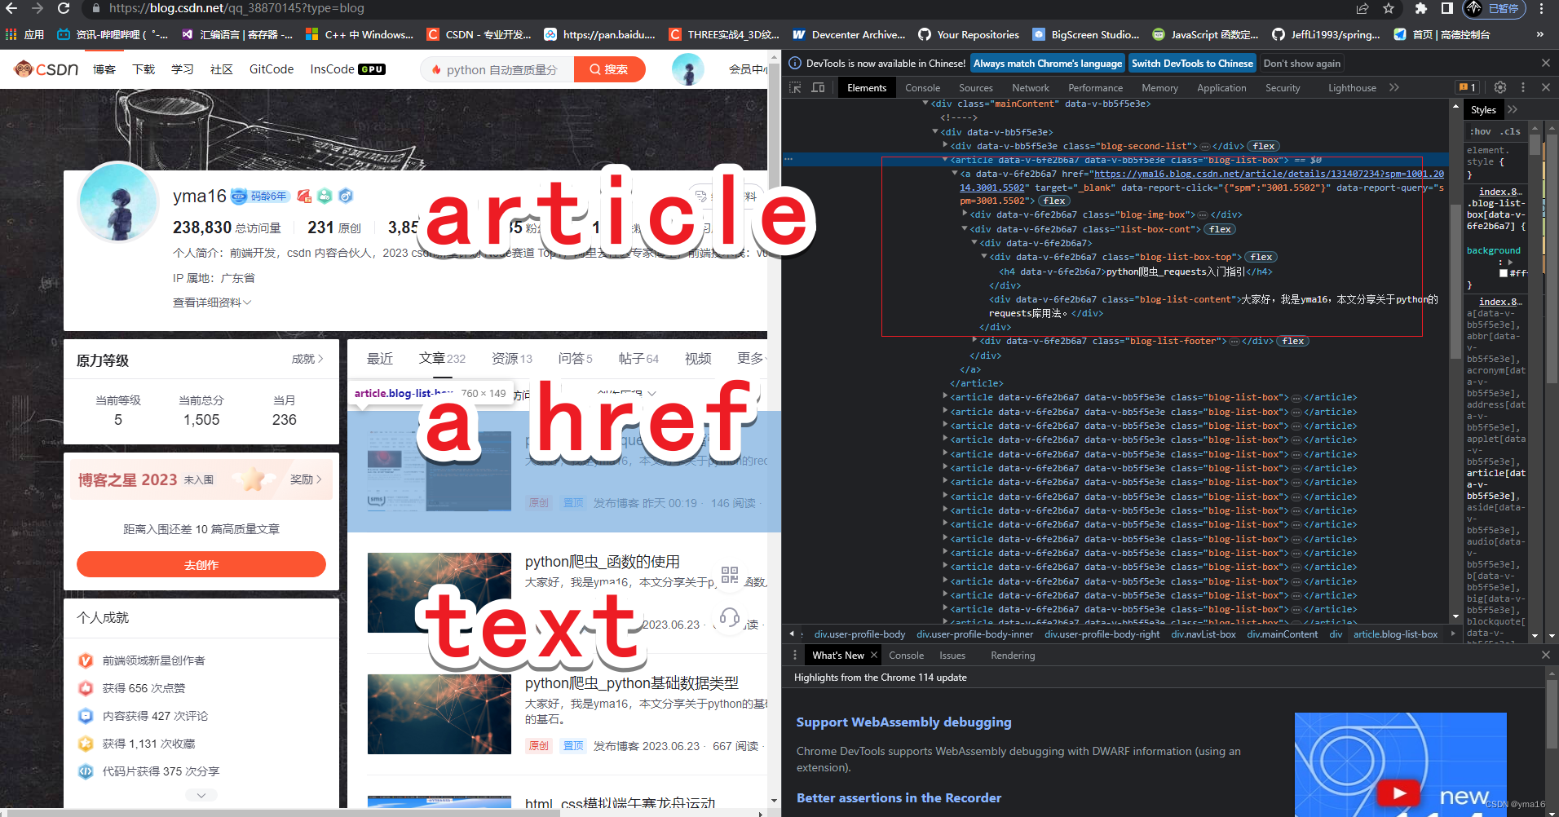The image size is (1559, 817).
Task: Dismiss the DevTools language infobar
Action: (1546, 63)
